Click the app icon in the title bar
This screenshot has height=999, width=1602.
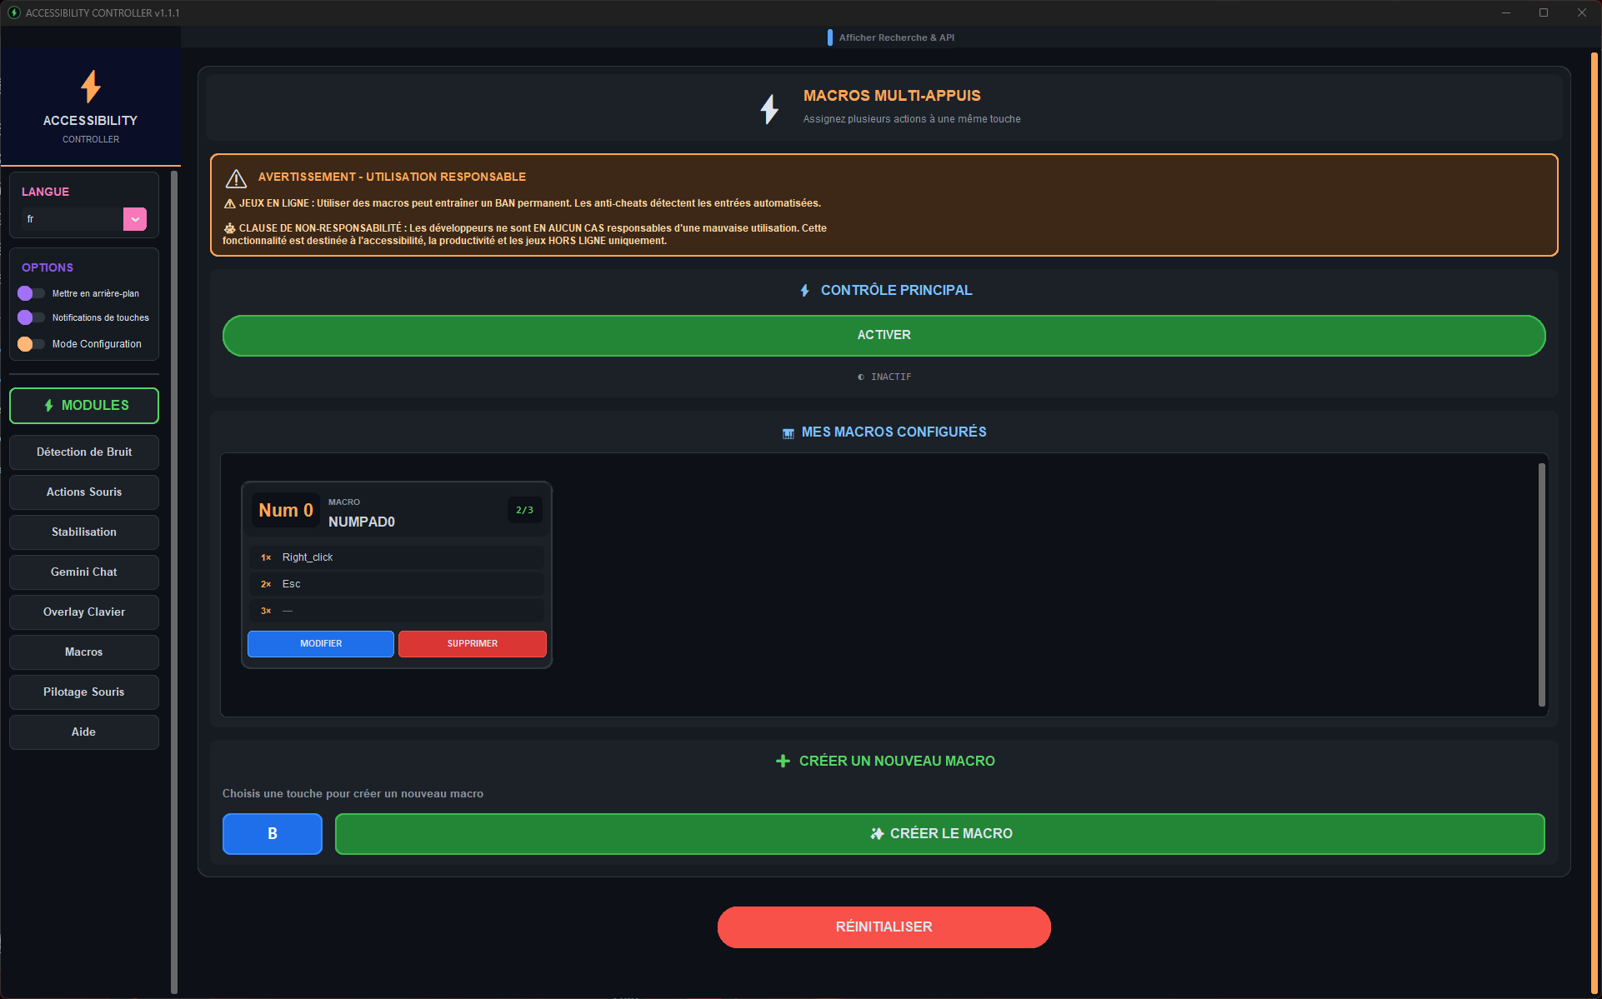(x=13, y=12)
